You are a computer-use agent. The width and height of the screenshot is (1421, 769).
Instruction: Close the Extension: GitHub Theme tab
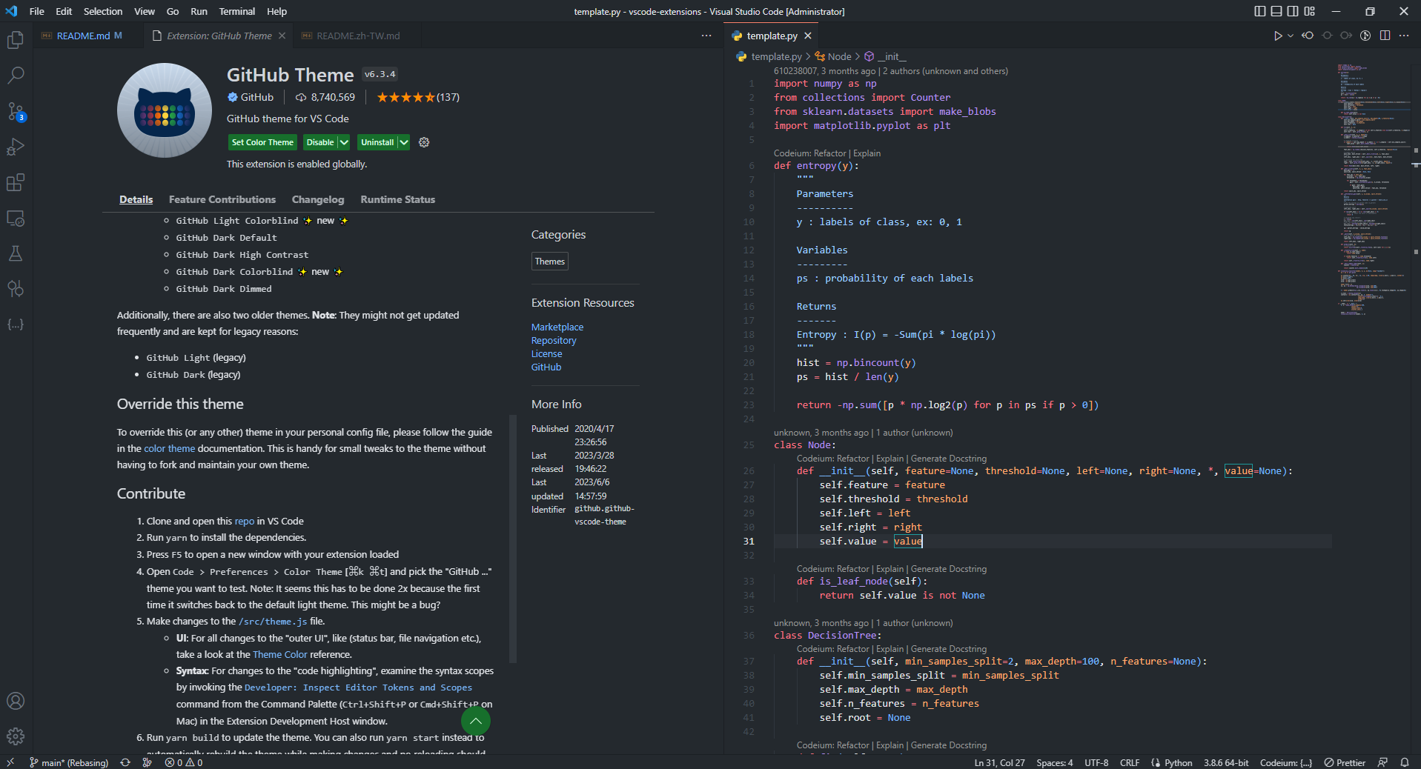point(282,36)
